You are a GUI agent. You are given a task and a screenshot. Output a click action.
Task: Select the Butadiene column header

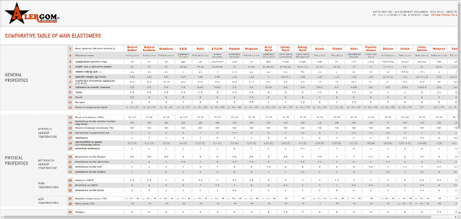pyautogui.click(x=166, y=49)
